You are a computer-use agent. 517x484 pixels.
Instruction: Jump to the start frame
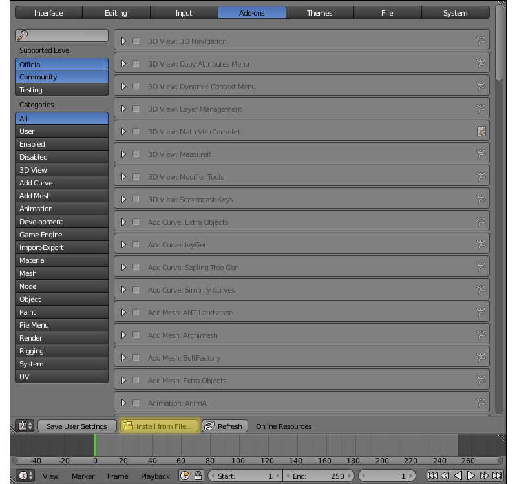[x=432, y=476]
